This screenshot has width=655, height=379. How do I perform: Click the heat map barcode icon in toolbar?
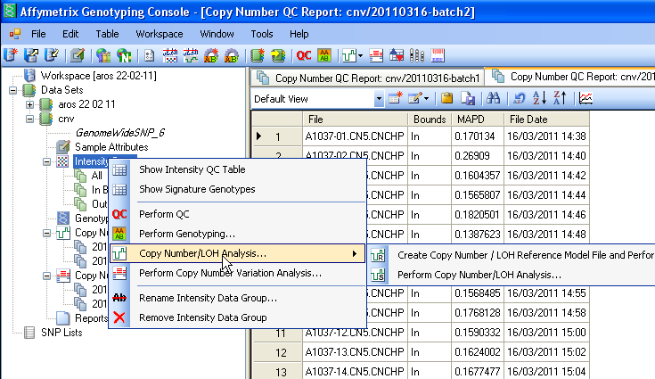pyautogui.click(x=438, y=55)
